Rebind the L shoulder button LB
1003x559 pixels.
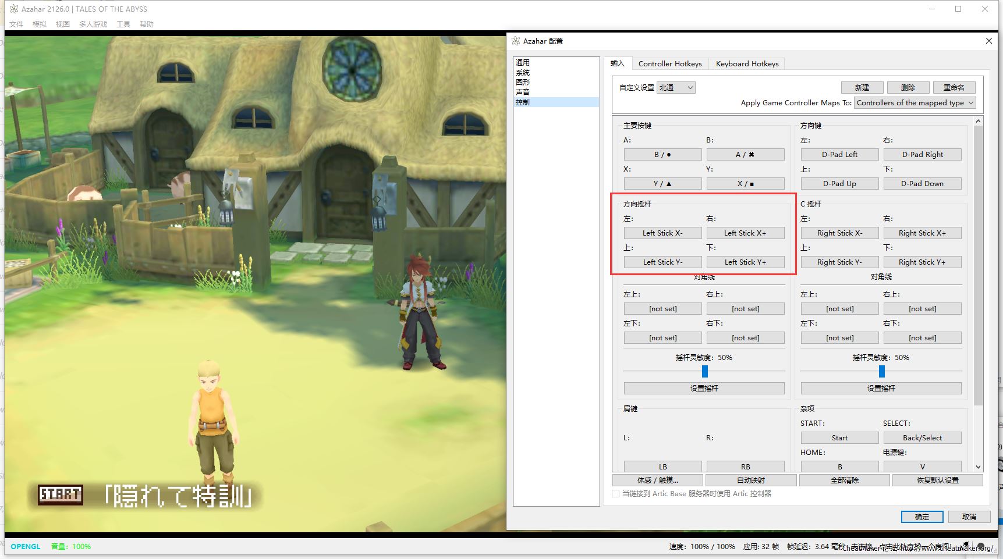pyautogui.click(x=663, y=467)
